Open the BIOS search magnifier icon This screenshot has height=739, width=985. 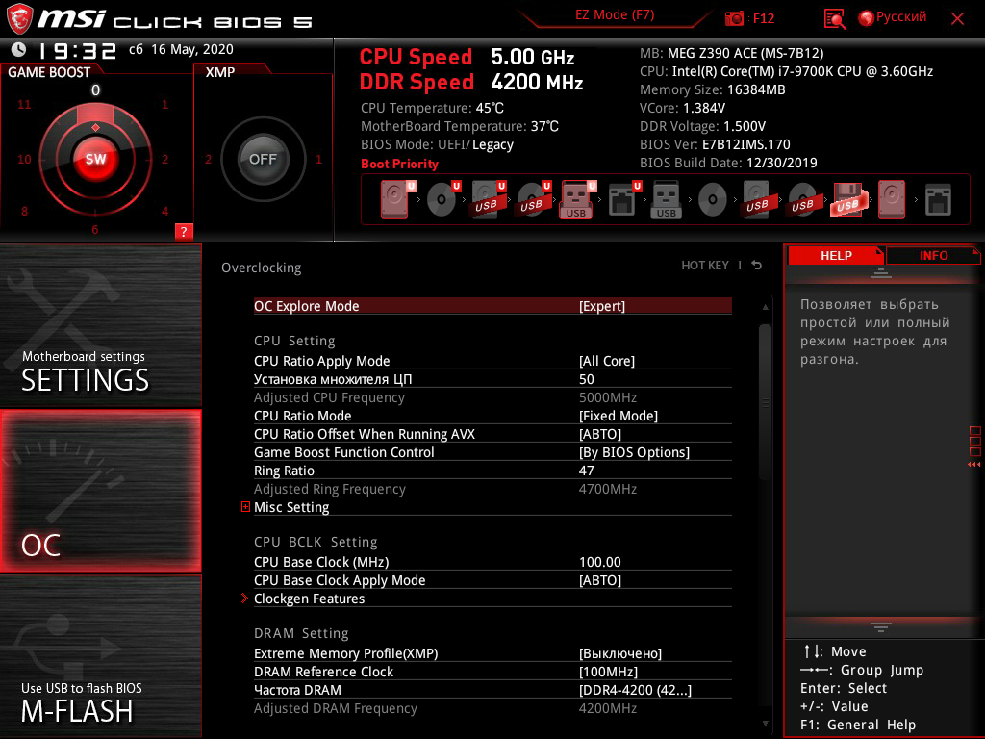[x=835, y=19]
